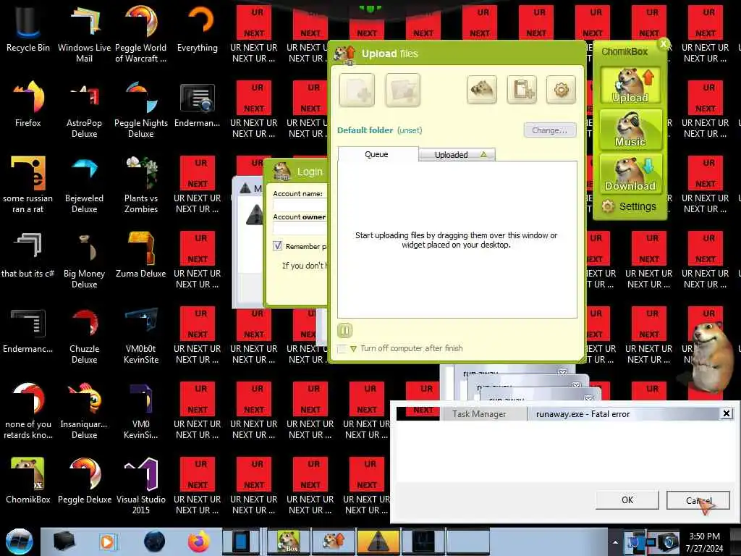Click the add folder icon in Upload files
The width and height of the screenshot is (741, 556).
point(402,90)
